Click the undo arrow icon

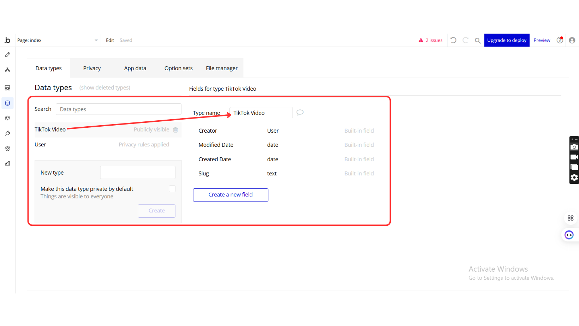click(454, 40)
